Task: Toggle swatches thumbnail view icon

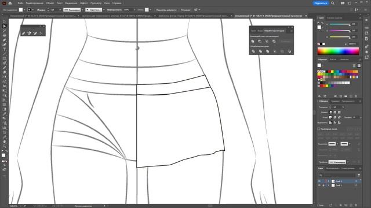Action: pyautogui.click(x=359, y=65)
